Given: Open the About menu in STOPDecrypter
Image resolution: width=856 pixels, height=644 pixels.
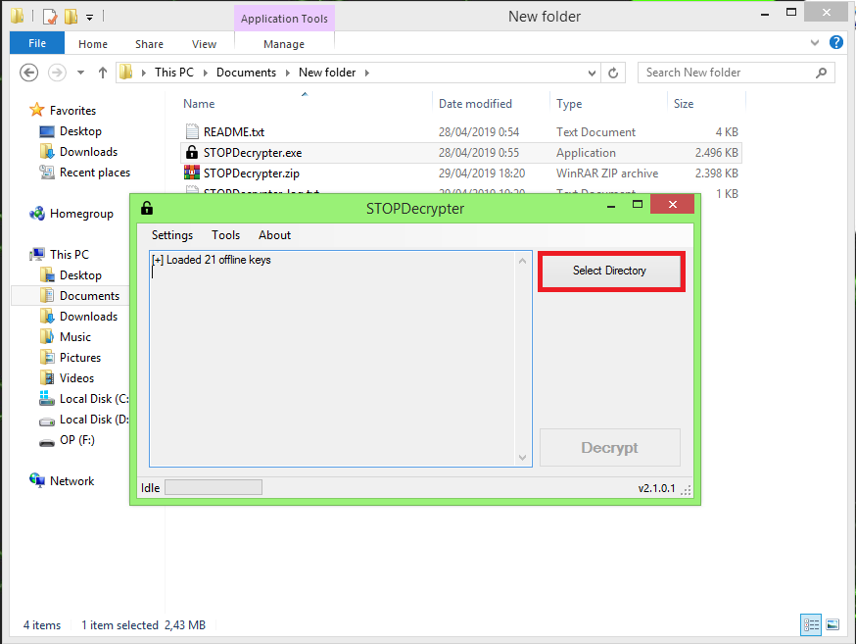Looking at the screenshot, I should pos(274,235).
